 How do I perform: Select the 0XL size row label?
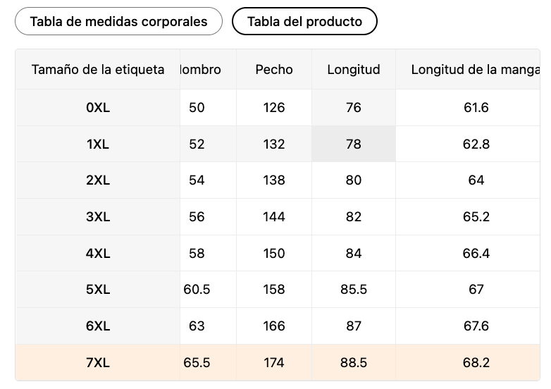pos(98,108)
